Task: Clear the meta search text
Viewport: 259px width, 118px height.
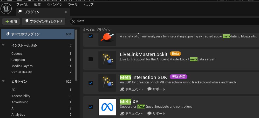Action: tap(73, 21)
